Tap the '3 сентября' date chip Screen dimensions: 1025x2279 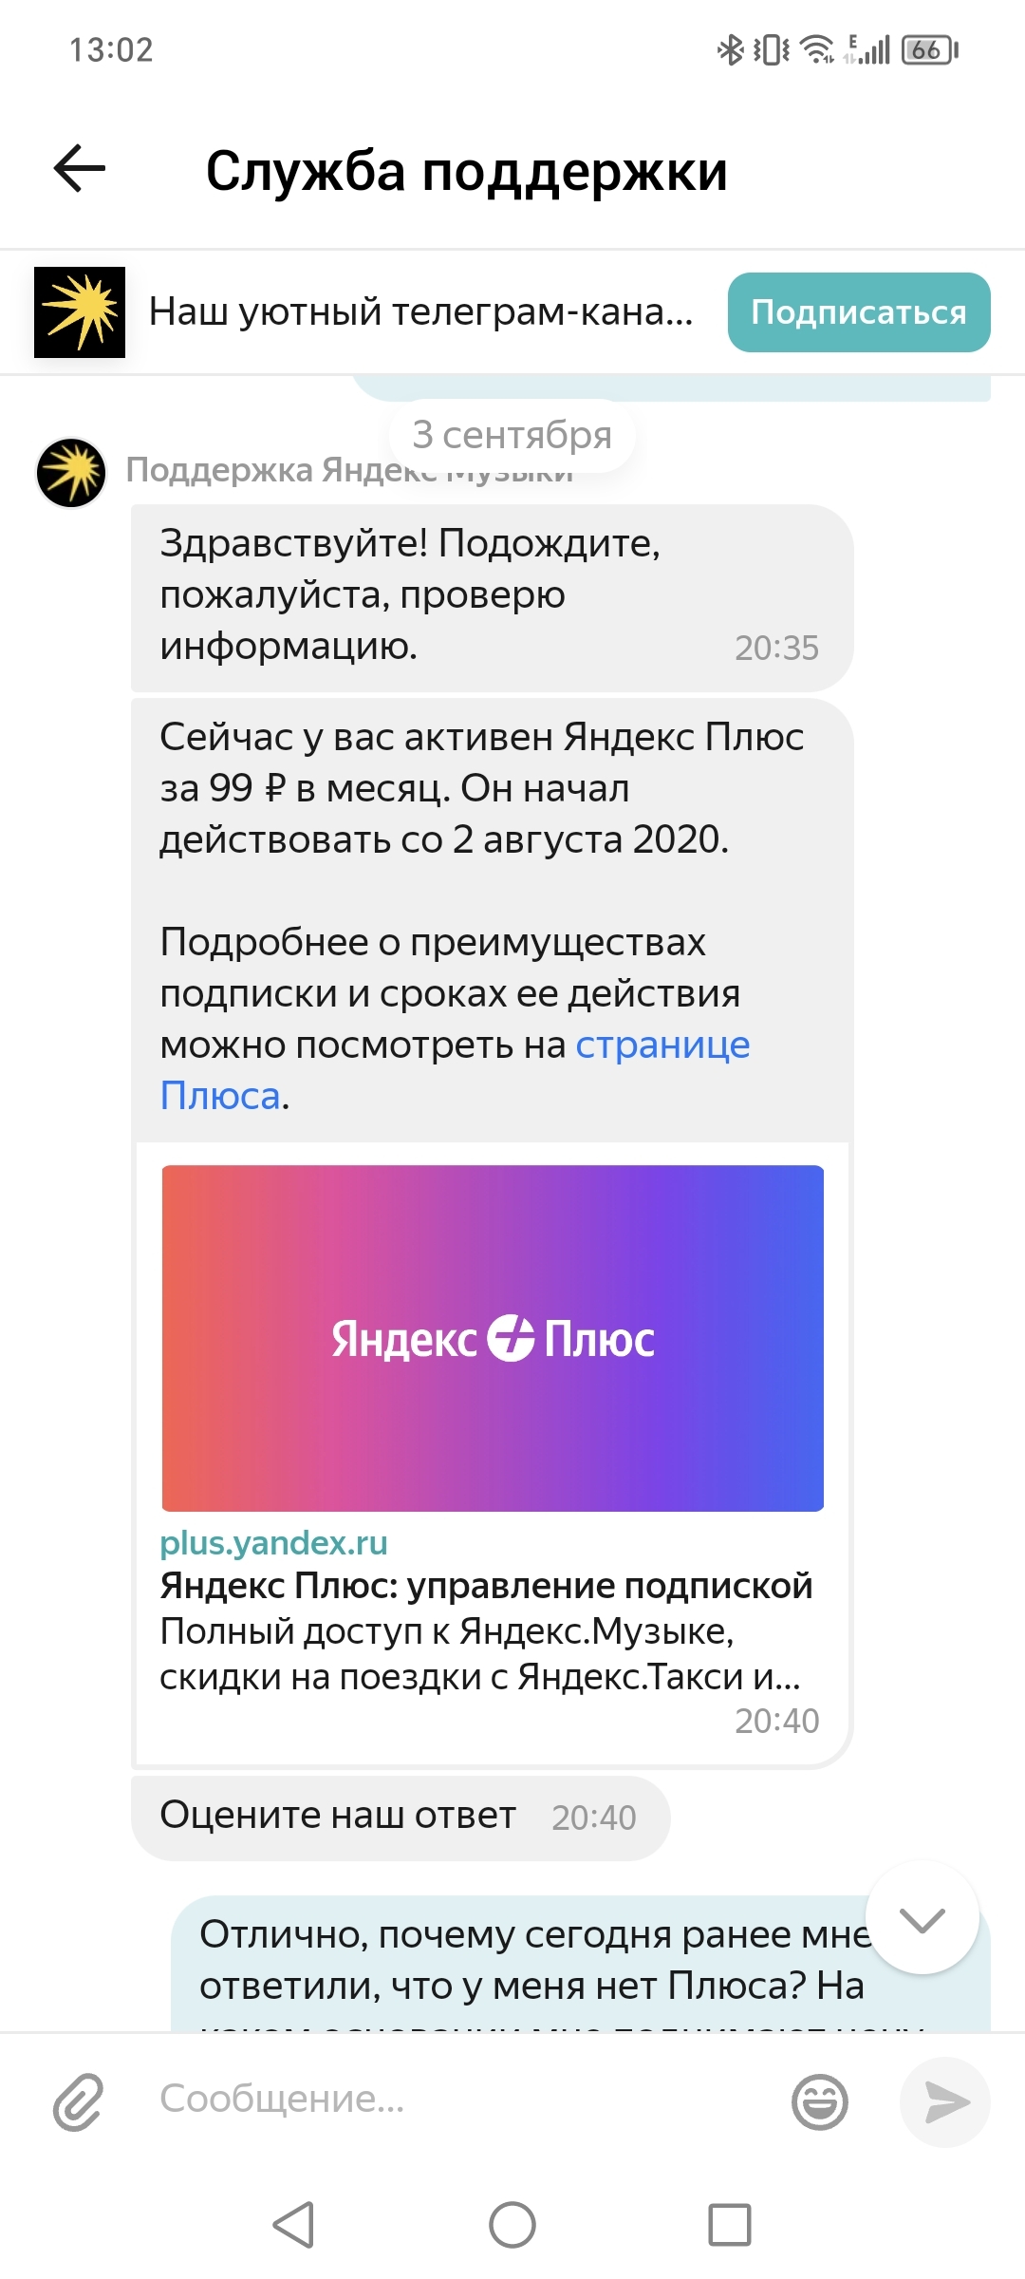click(512, 435)
